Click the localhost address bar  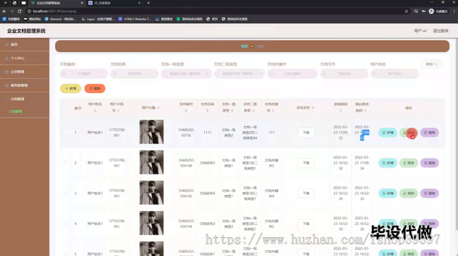tap(216, 11)
